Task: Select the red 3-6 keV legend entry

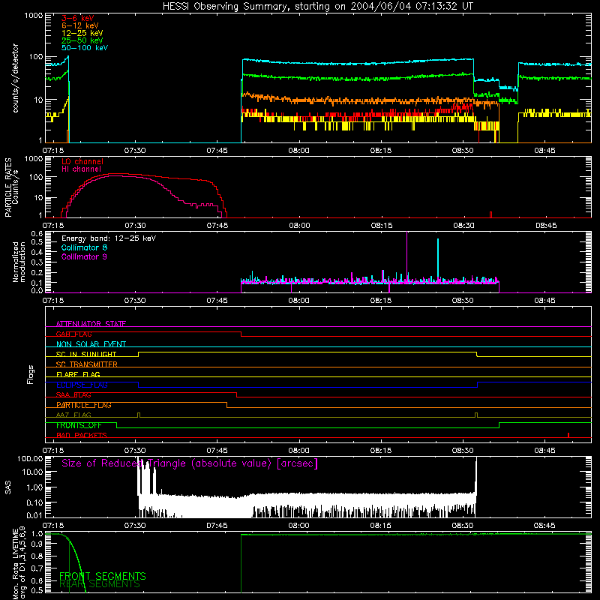Action: (x=78, y=18)
